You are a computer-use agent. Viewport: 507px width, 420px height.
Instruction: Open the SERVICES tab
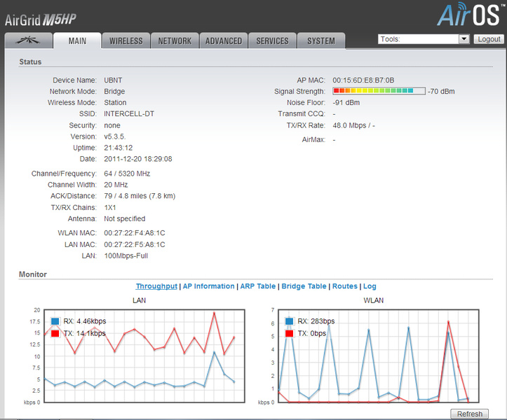tap(272, 41)
